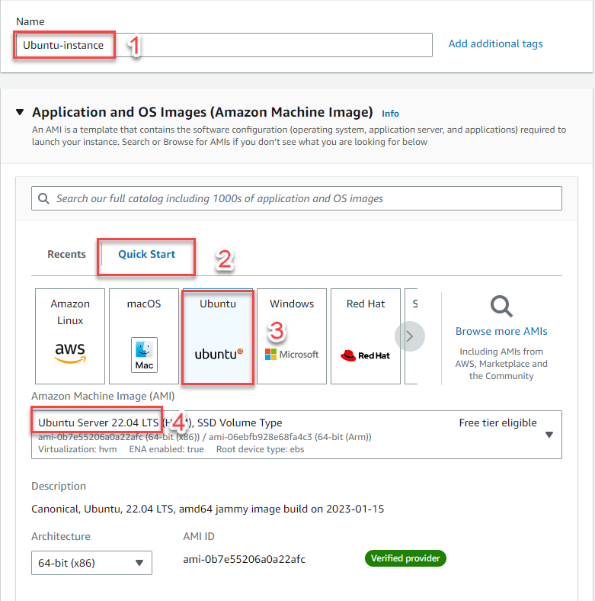Image resolution: width=595 pixels, height=601 pixels.
Task: Click the aws logo icon
Action: tap(70, 352)
